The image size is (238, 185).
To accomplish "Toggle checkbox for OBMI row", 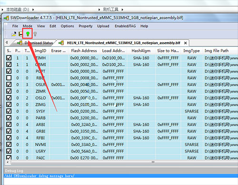I will point(9,64).
